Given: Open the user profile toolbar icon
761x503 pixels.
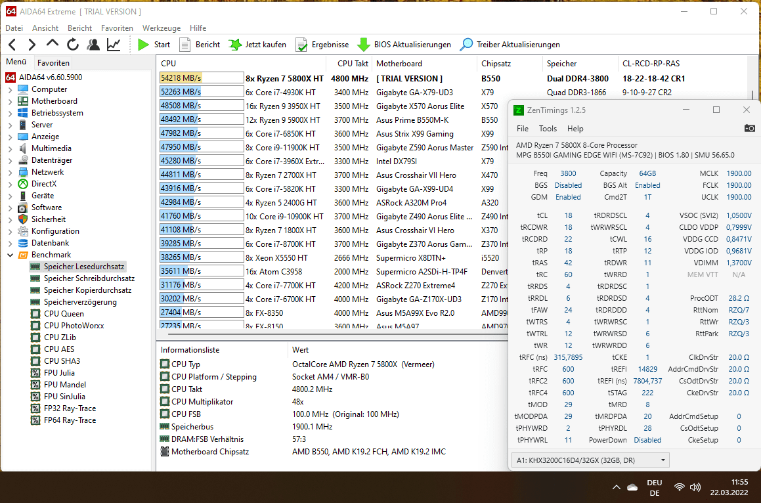Looking at the screenshot, I should tap(93, 45).
